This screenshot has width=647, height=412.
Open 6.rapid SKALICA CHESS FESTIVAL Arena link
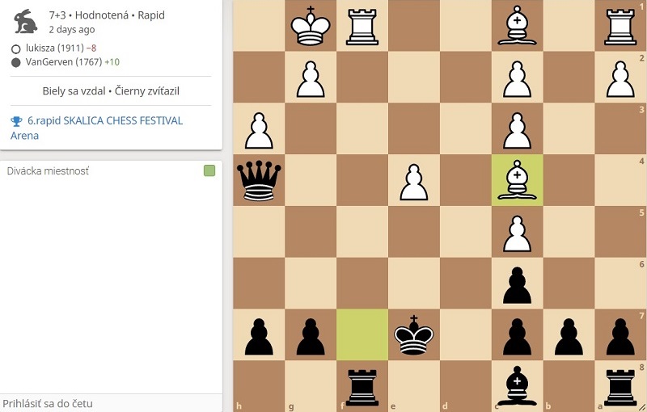pyautogui.click(x=96, y=128)
